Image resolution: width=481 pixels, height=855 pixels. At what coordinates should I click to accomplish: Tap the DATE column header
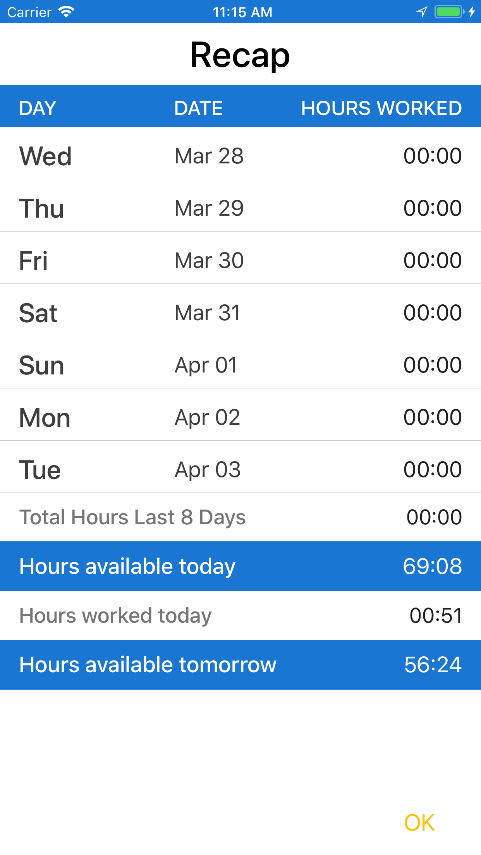pos(198,108)
